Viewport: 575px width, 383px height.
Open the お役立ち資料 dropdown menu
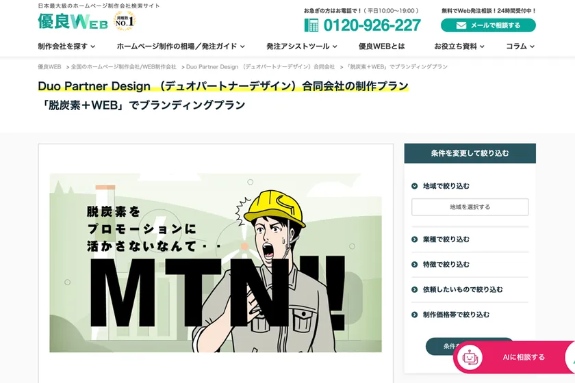pyautogui.click(x=459, y=47)
